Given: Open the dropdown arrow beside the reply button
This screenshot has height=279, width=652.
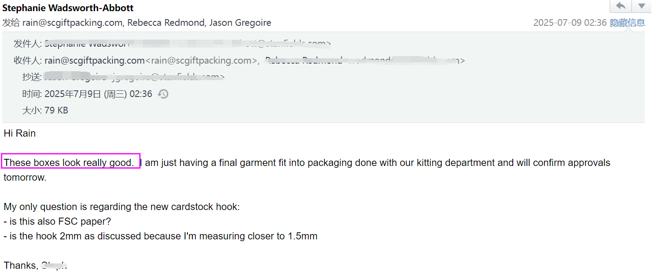Looking at the screenshot, I should point(641,6).
